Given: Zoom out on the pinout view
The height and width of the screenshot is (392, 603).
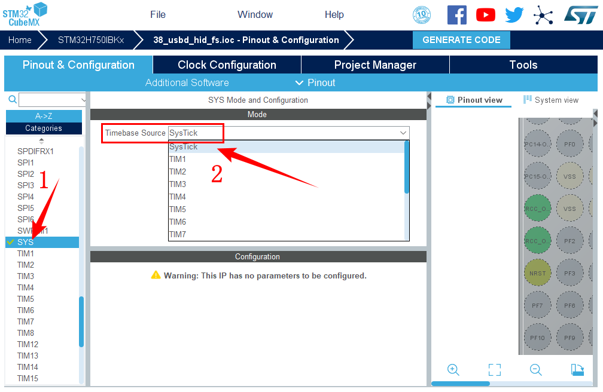Looking at the screenshot, I should coord(535,370).
